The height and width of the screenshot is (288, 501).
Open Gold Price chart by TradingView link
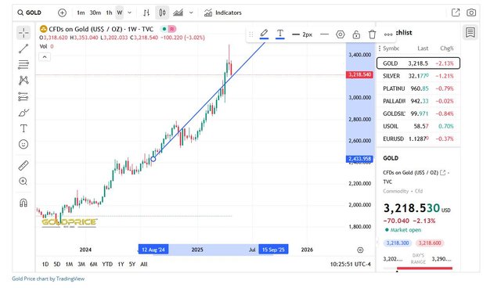(49, 279)
